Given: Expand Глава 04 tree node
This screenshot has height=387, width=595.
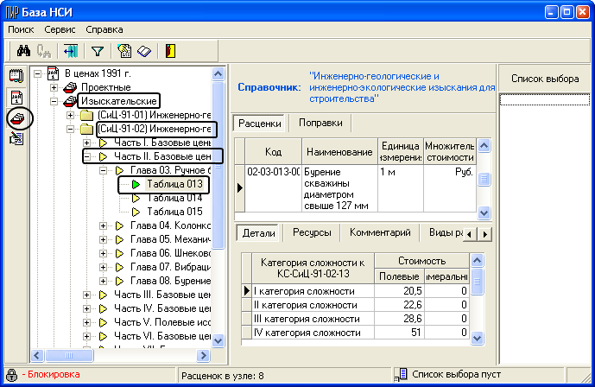Looking at the screenshot, I should pyautogui.click(x=104, y=226).
